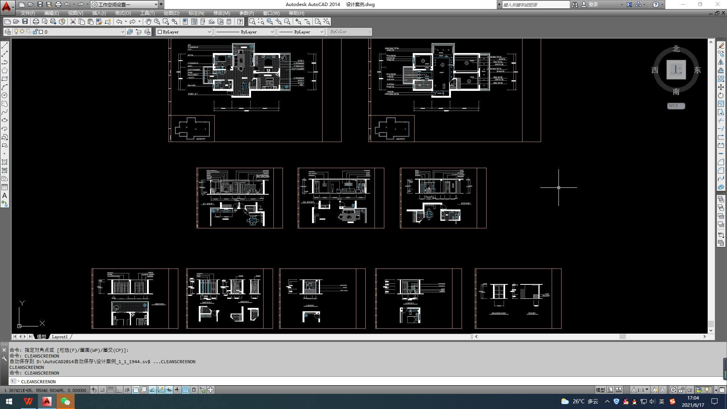727x409 pixels.
Task: Click the layer 0 color swatch square
Action: (41, 32)
